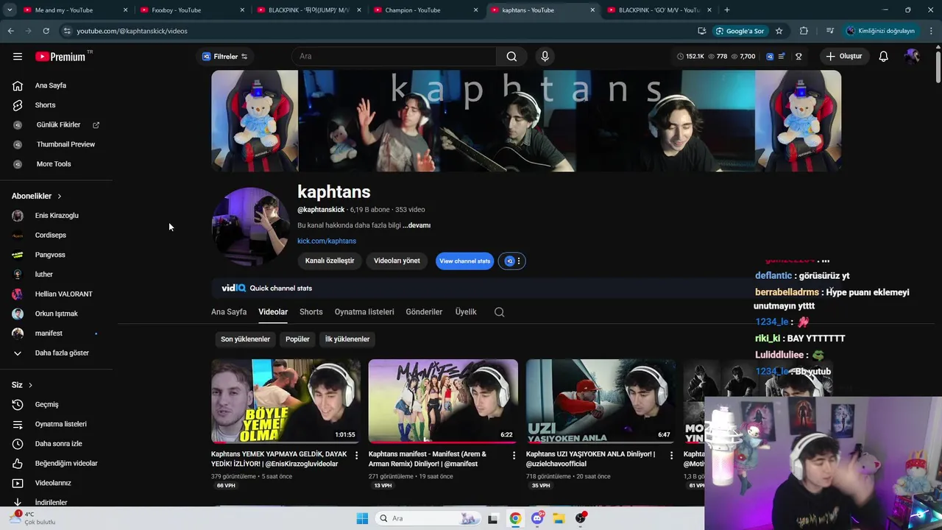Reload the page
Image resolution: width=942 pixels, height=530 pixels.
click(x=46, y=31)
